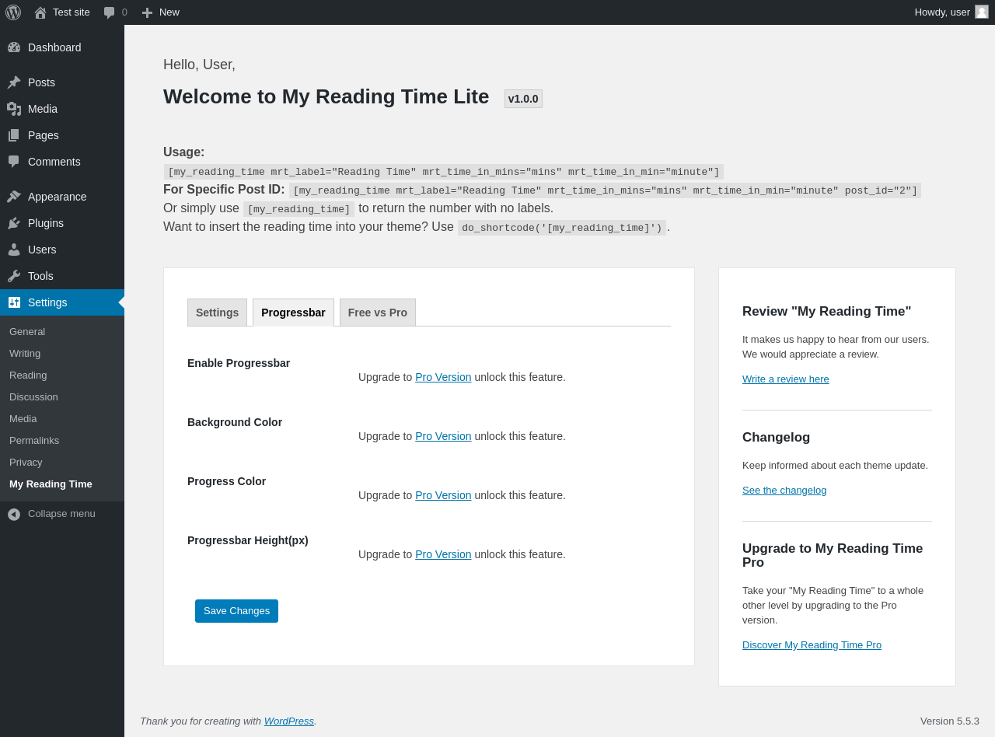Click the Pages icon in sidebar
Screen dimensions: 995x737
tap(14, 135)
